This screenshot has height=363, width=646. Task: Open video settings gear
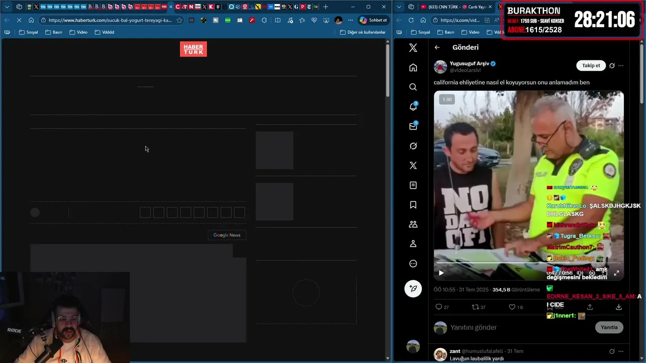592,273
